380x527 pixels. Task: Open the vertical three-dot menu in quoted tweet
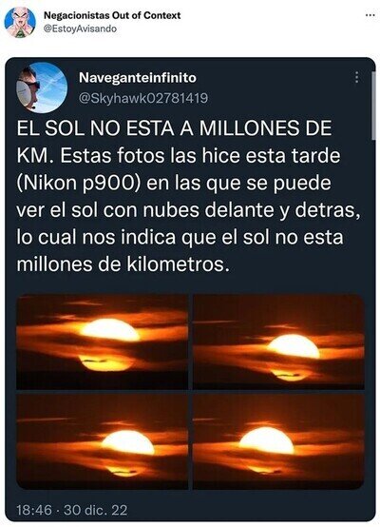pyautogui.click(x=356, y=77)
